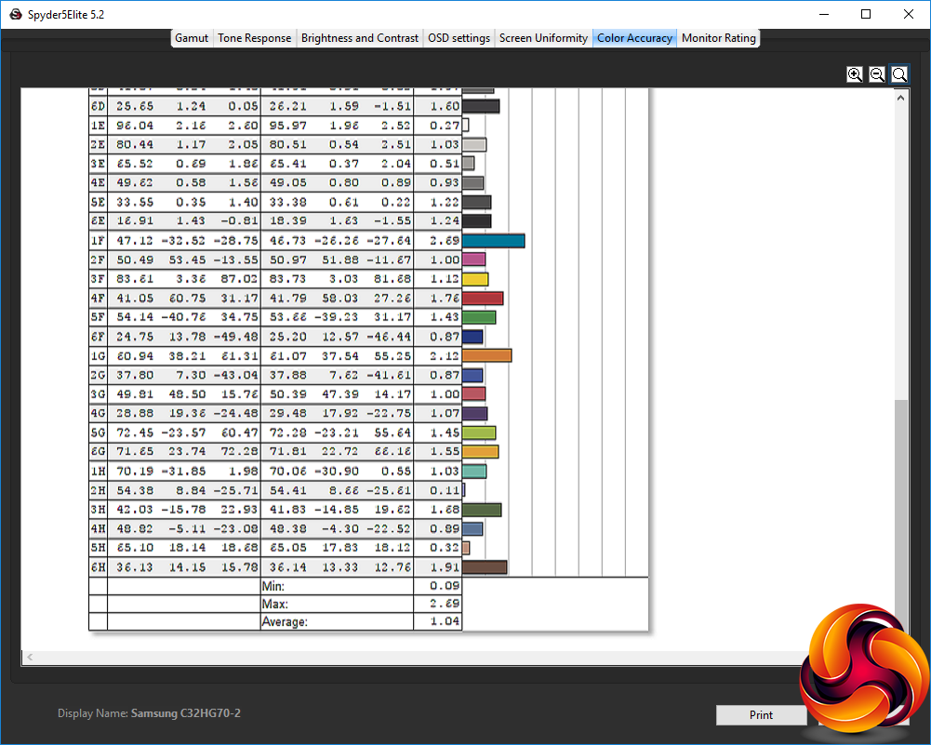This screenshot has height=745, width=931.
Task: Click the horizontal scrollbar left arrow
Action: pos(30,657)
